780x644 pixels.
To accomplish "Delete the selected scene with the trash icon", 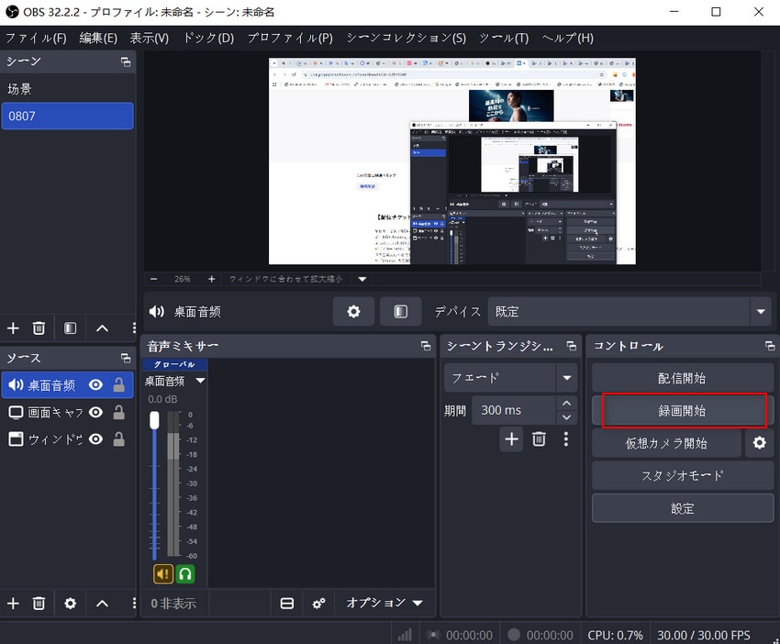I will click(39, 328).
